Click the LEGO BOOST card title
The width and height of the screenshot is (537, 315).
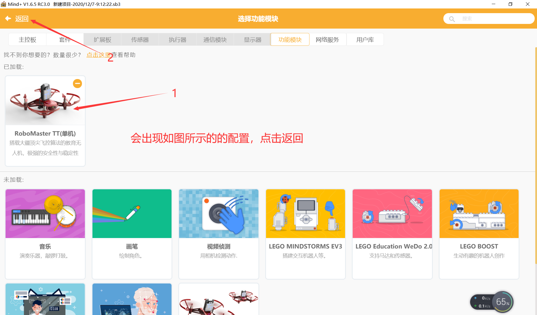click(479, 246)
